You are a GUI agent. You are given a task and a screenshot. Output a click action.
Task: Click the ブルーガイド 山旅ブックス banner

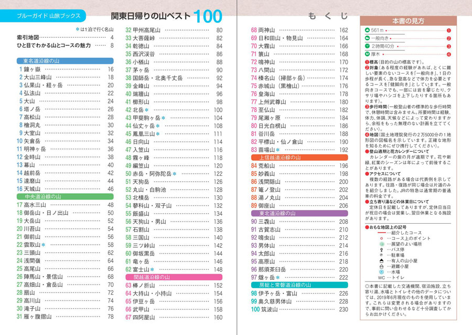click(x=43, y=16)
